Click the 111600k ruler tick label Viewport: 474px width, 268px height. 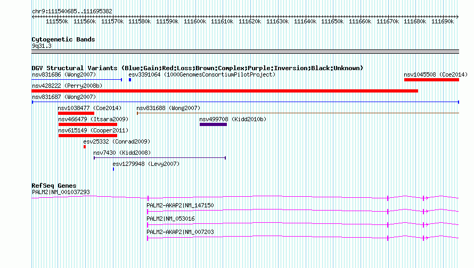click(x=195, y=22)
